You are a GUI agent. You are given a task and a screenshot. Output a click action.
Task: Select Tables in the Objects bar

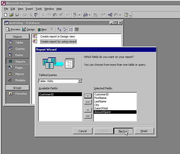[x=18, y=43]
